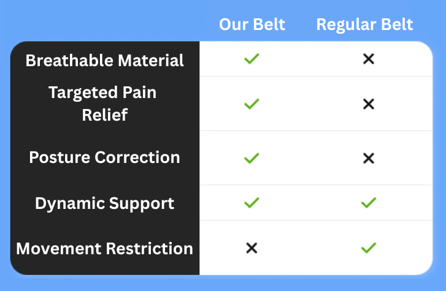Click the word 'Relief' in the feature list
Image resolution: width=446 pixels, height=291 pixels.
tap(104, 114)
